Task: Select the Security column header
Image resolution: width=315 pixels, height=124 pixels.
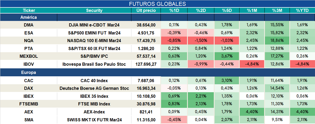Action: [94, 11]
